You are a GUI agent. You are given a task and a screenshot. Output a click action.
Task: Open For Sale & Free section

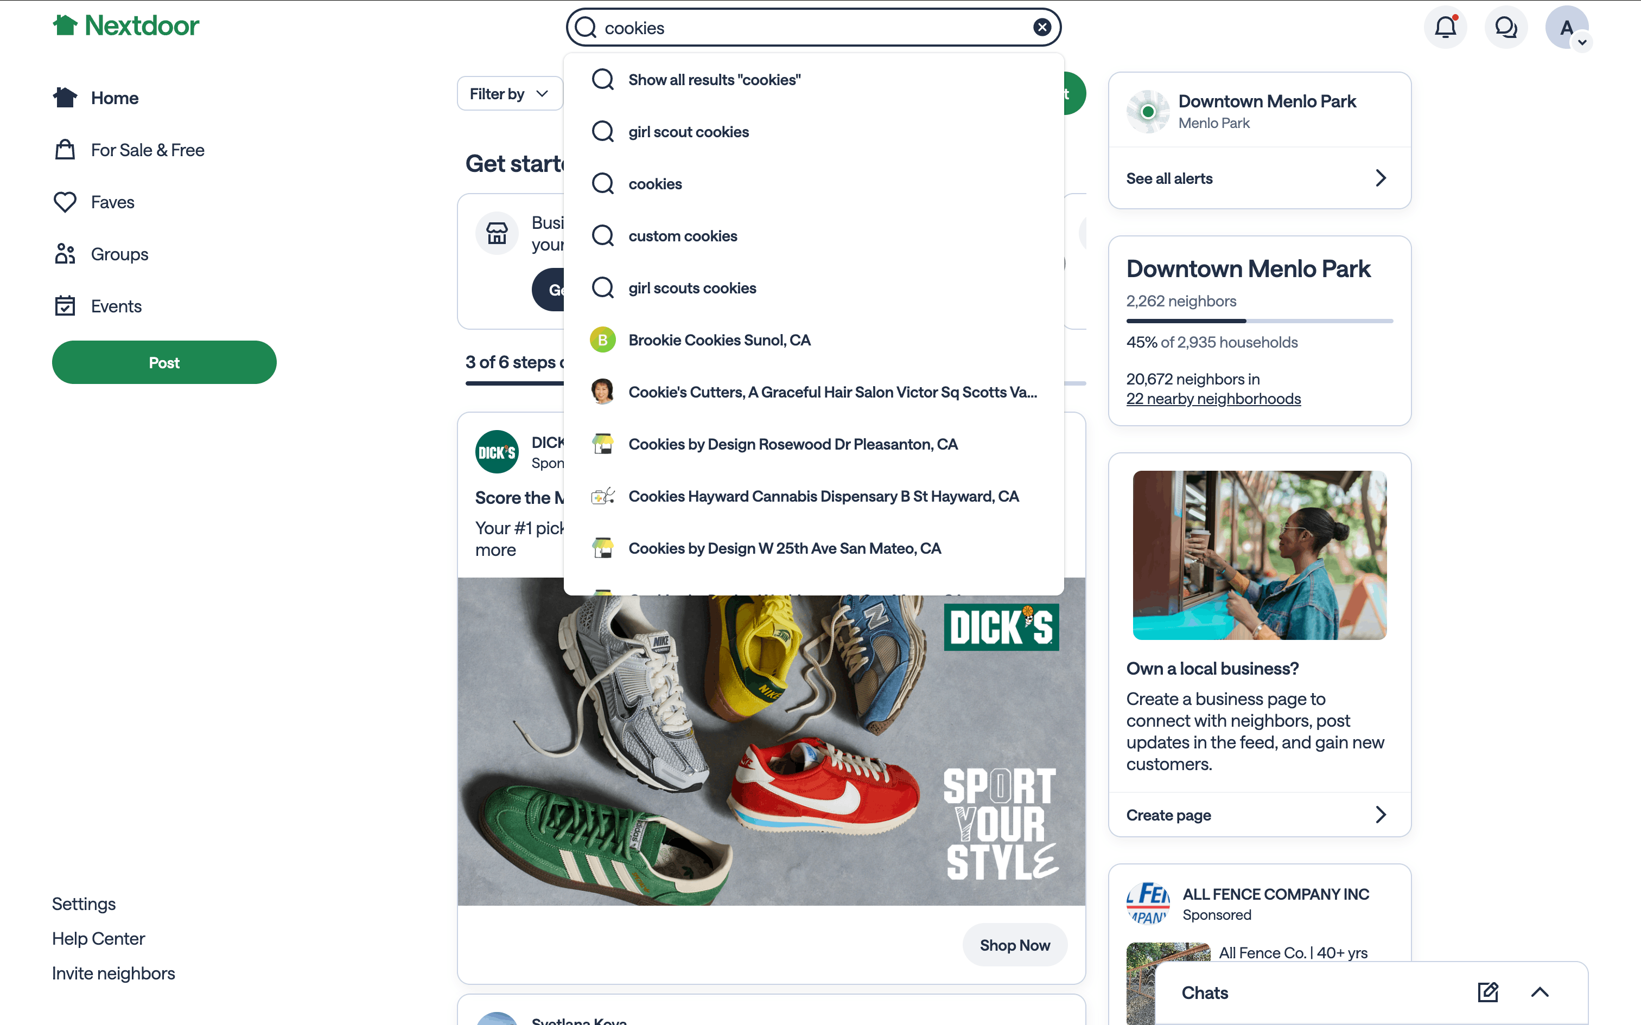(147, 150)
